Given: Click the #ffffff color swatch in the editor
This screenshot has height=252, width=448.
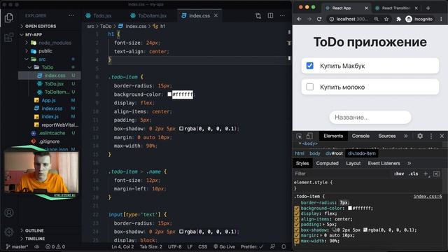Looking at the screenshot, I should [x=169, y=94].
